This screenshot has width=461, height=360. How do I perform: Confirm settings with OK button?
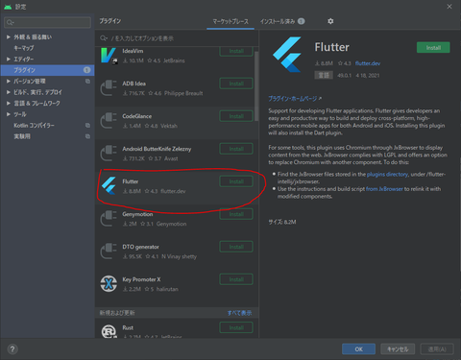point(358,349)
